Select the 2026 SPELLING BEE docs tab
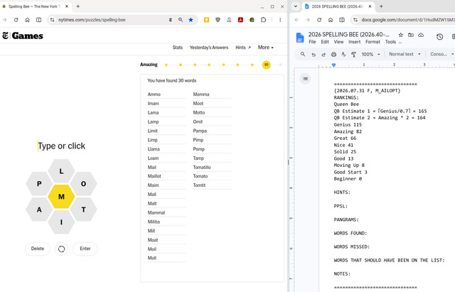This screenshot has height=292, width=455. point(338,6)
